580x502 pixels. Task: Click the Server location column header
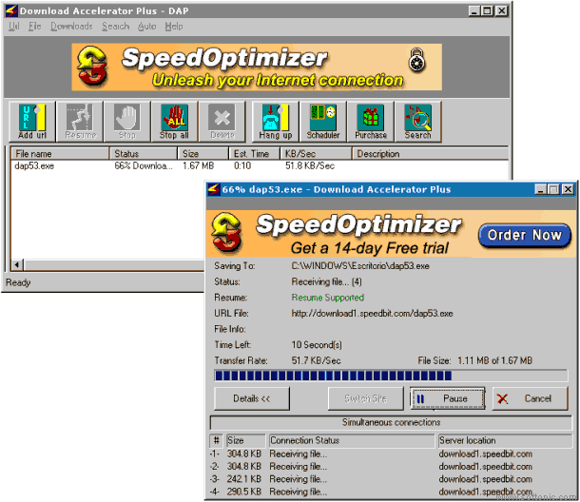coord(505,440)
